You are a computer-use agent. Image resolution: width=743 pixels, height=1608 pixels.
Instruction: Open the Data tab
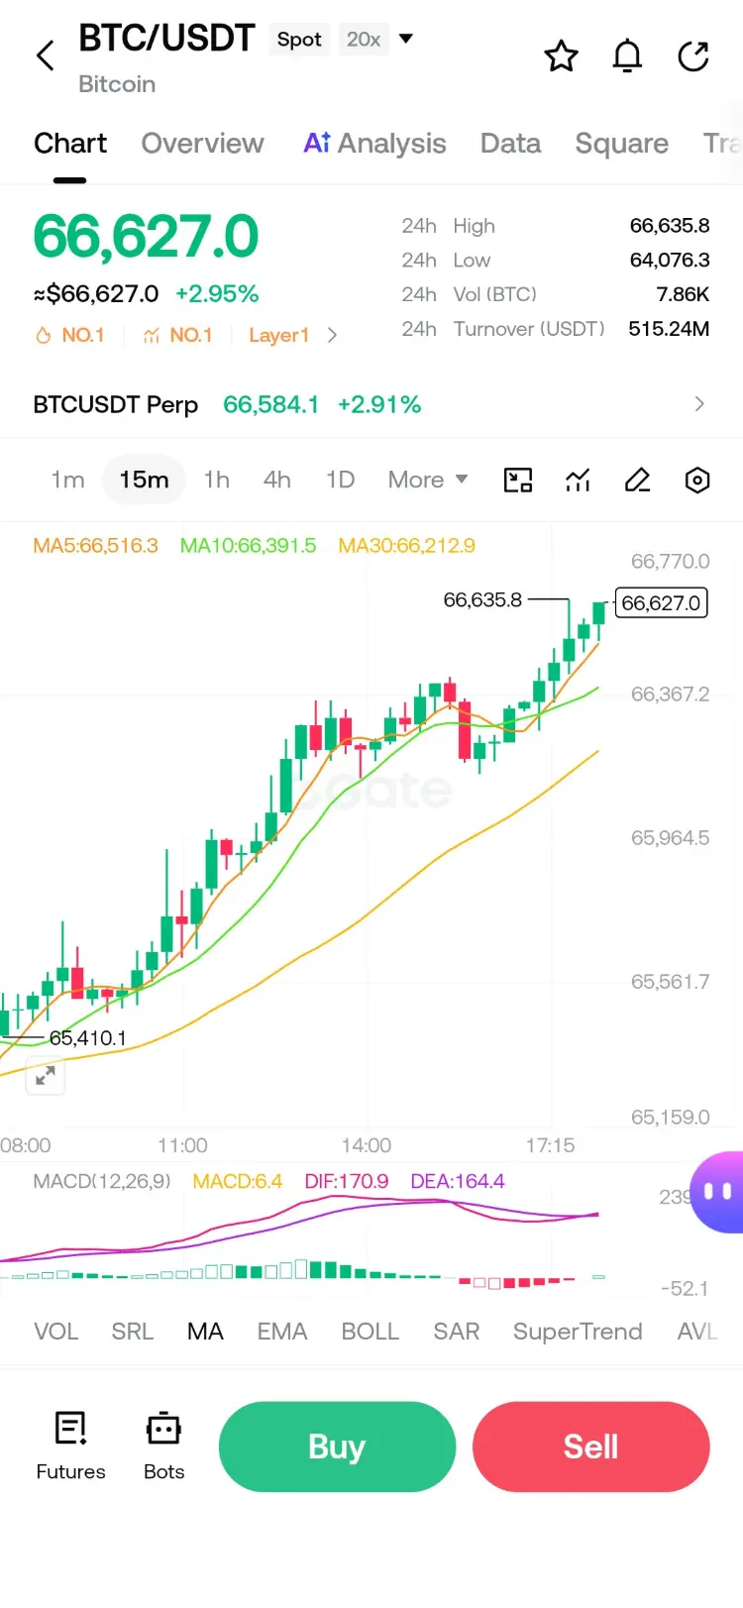pos(510,144)
